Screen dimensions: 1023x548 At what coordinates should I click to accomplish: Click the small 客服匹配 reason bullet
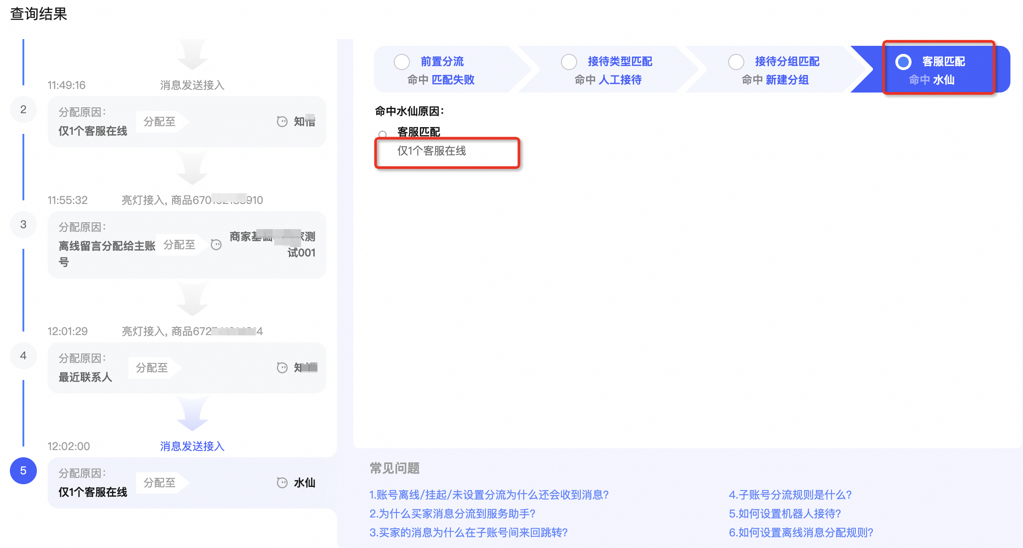[x=383, y=134]
